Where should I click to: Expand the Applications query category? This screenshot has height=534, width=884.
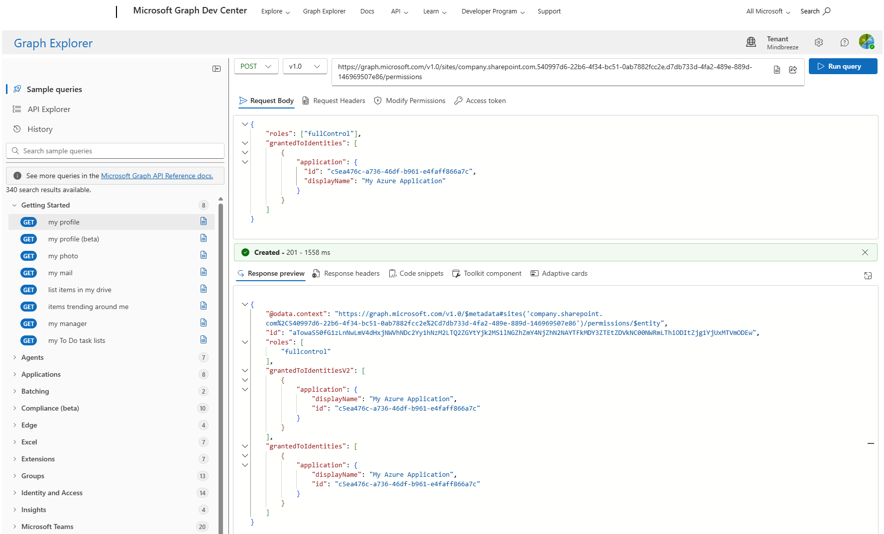[41, 374]
